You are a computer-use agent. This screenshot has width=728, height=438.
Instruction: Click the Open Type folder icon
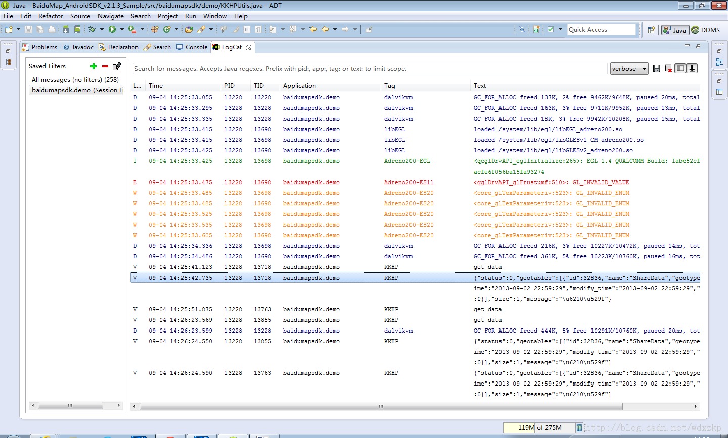click(189, 30)
